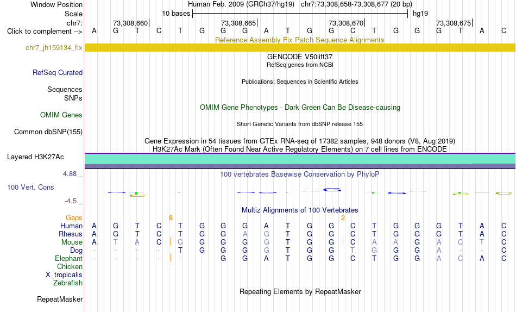Click the chr7_jh159134_fix track label

click(x=54, y=47)
